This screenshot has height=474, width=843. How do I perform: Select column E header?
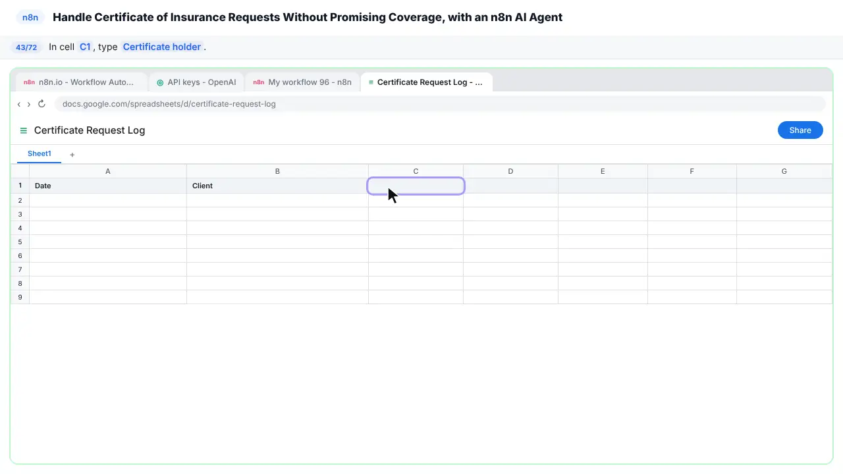point(603,171)
